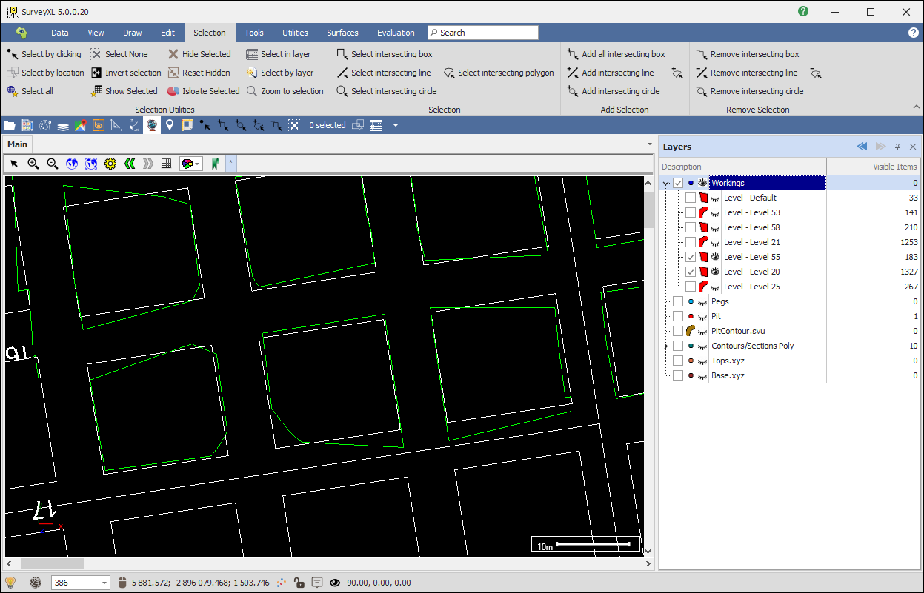This screenshot has width=924, height=593.
Task: Toggle the grid display icon
Action: tap(167, 164)
